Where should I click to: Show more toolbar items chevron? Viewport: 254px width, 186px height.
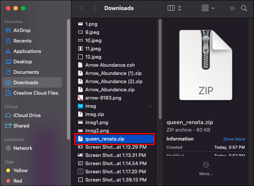point(232,8)
